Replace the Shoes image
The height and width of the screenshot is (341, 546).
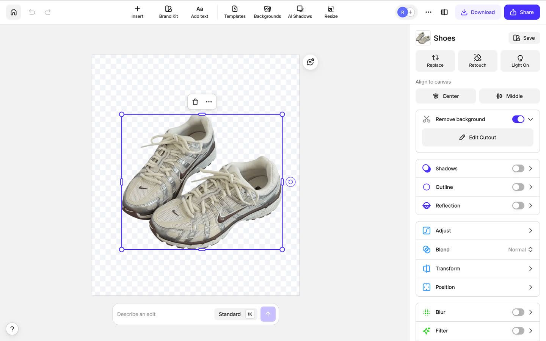[x=435, y=61]
